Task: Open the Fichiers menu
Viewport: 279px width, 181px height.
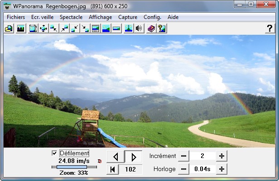Action: point(16,17)
